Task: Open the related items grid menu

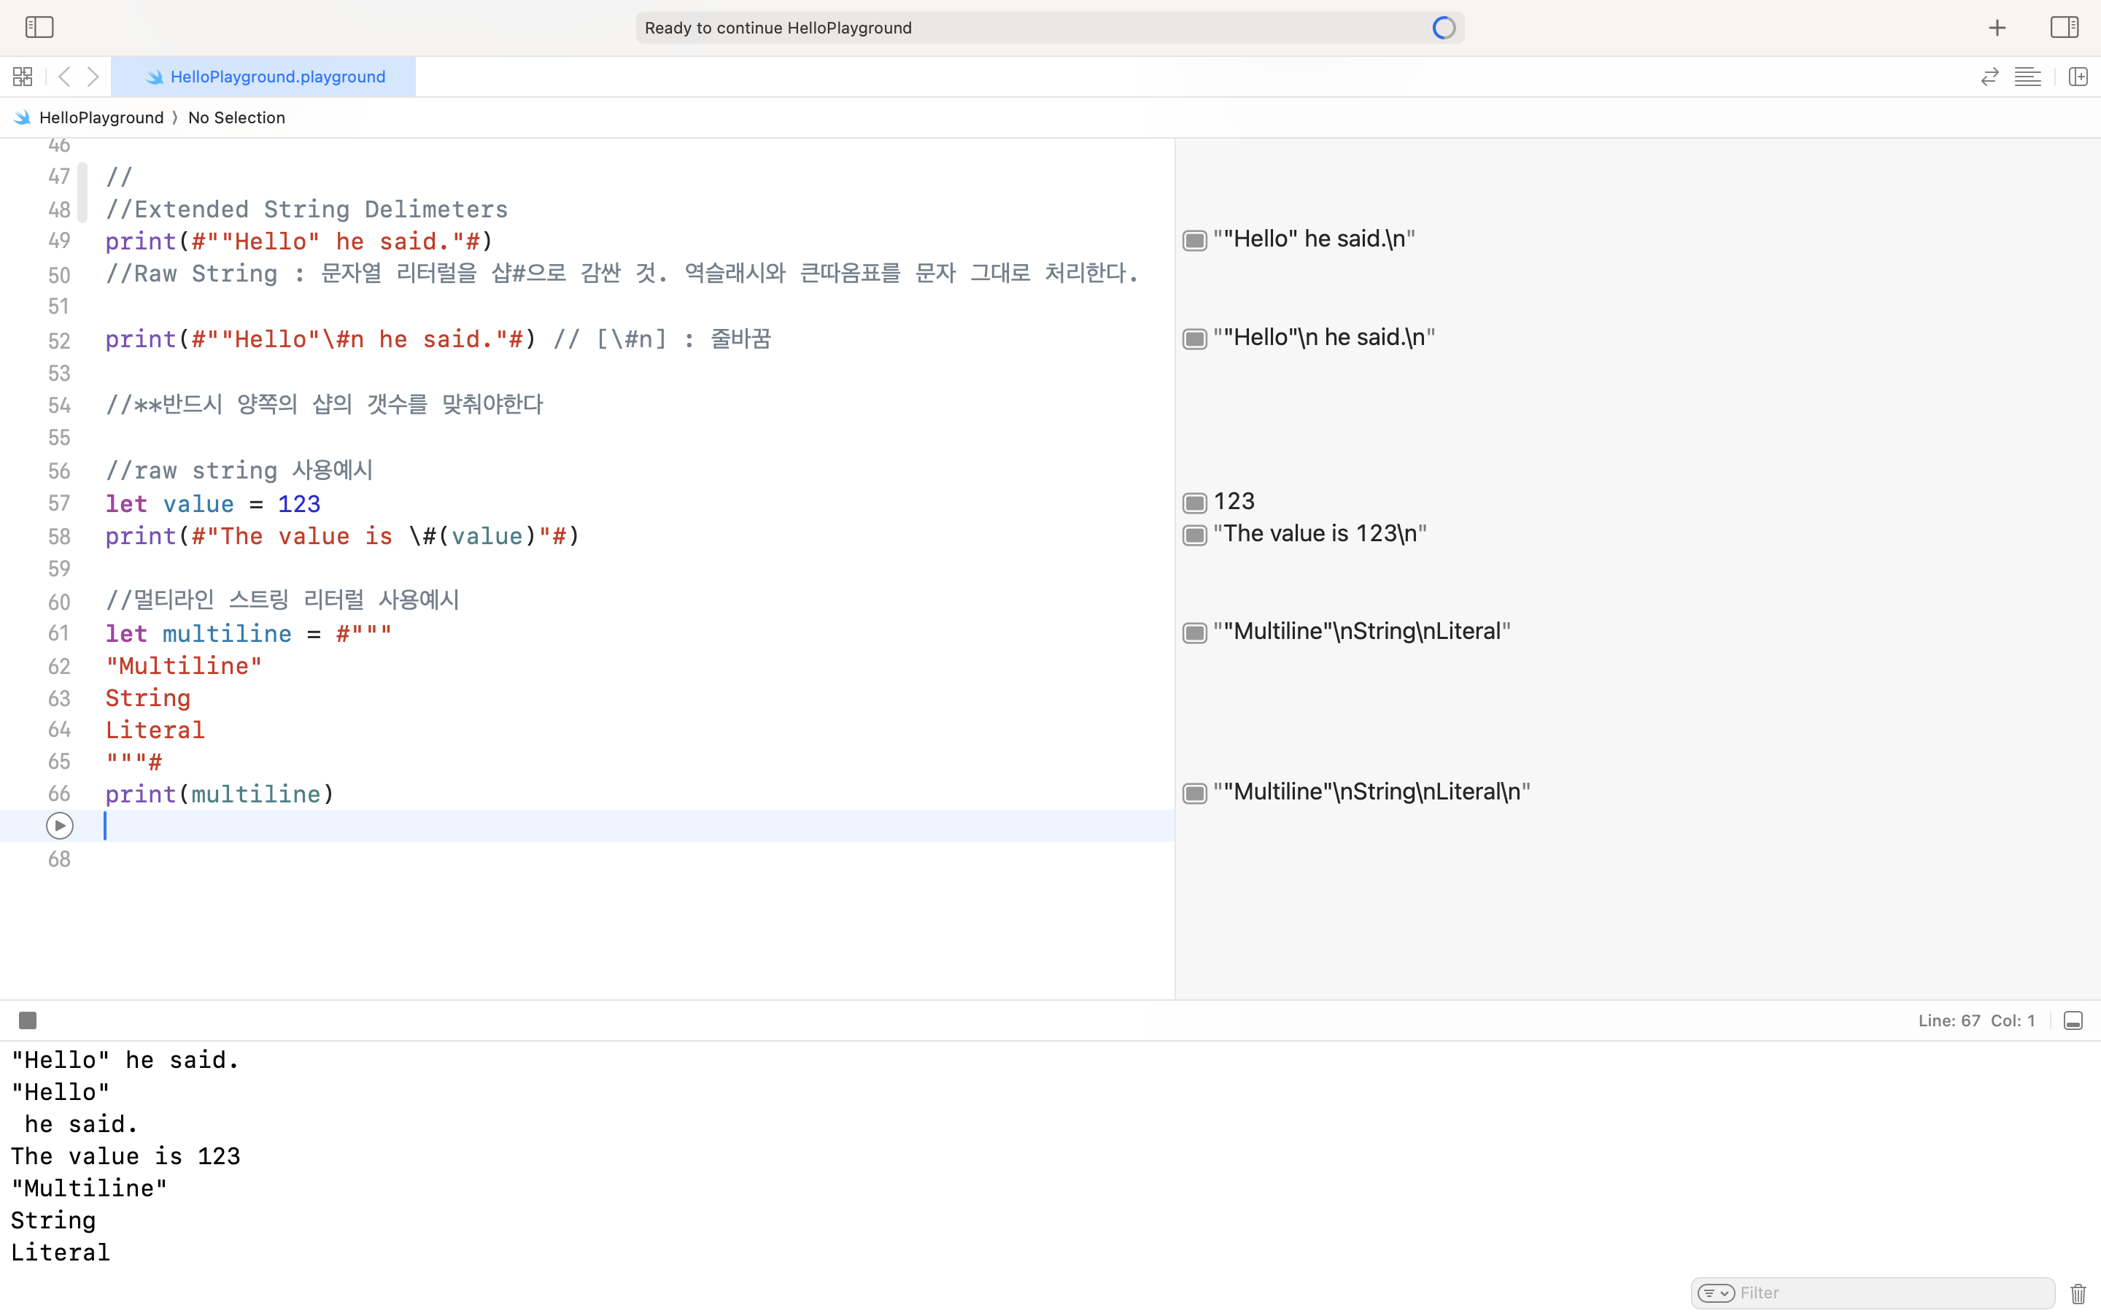Action: point(23,77)
